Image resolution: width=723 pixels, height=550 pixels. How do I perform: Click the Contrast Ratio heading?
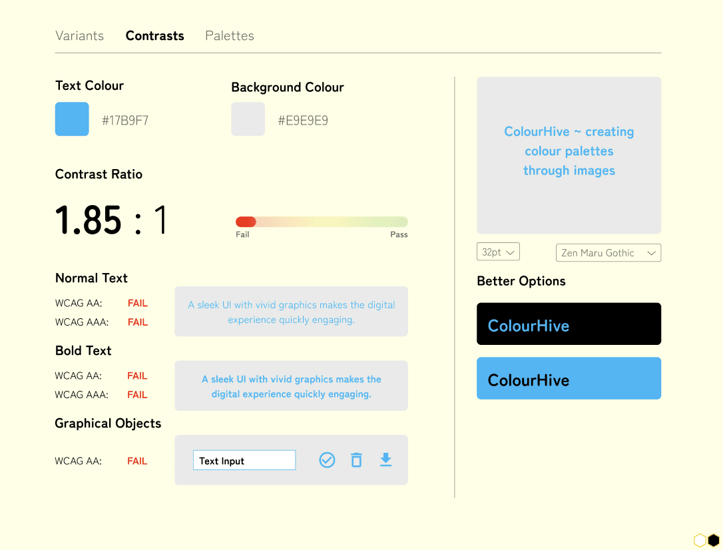tap(99, 174)
